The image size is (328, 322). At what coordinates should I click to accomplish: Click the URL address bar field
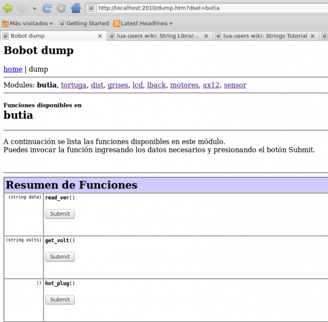[209, 8]
